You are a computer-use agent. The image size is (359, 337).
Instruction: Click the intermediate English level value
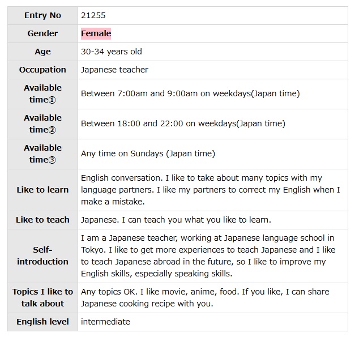(105, 322)
